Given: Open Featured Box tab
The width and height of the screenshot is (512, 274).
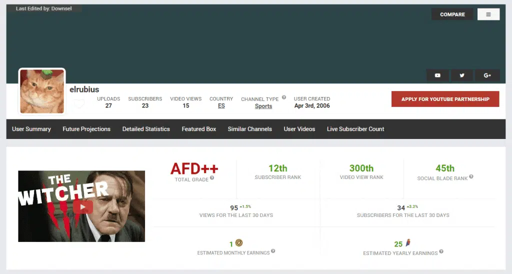Looking at the screenshot, I should coord(199,129).
